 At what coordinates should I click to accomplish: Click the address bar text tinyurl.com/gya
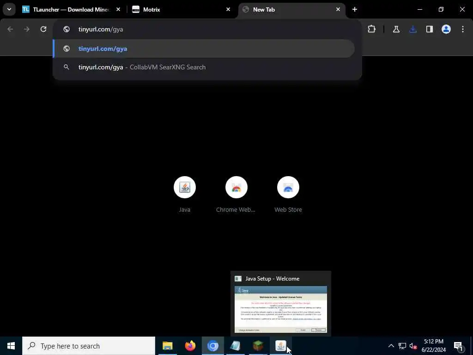[x=101, y=29]
